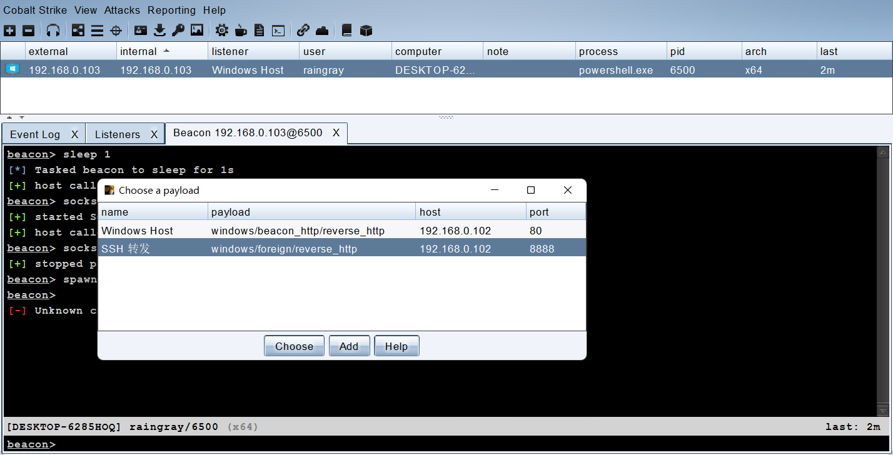Sort payload list by host column
The height and width of the screenshot is (455, 893).
point(471,212)
